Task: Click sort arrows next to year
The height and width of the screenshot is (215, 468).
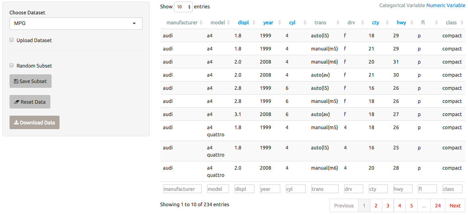Action: [279, 22]
